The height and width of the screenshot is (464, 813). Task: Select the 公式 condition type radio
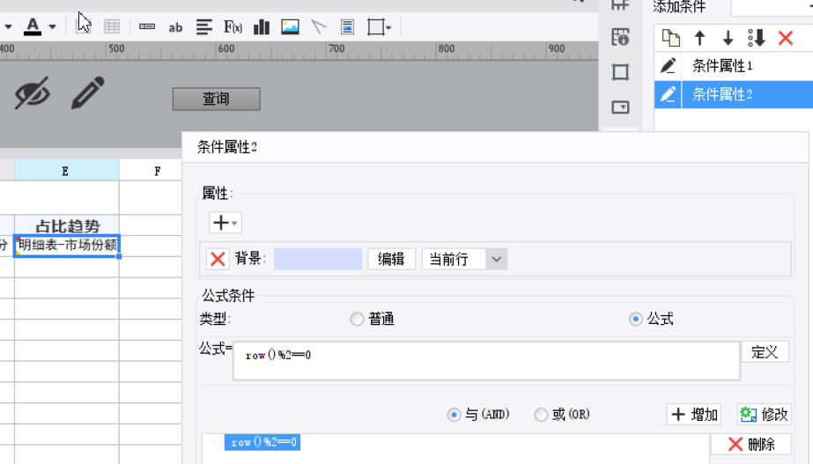(x=636, y=319)
